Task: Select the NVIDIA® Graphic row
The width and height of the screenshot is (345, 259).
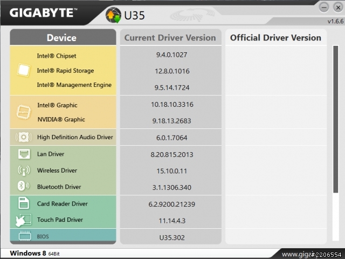Action: pyautogui.click(x=61, y=120)
